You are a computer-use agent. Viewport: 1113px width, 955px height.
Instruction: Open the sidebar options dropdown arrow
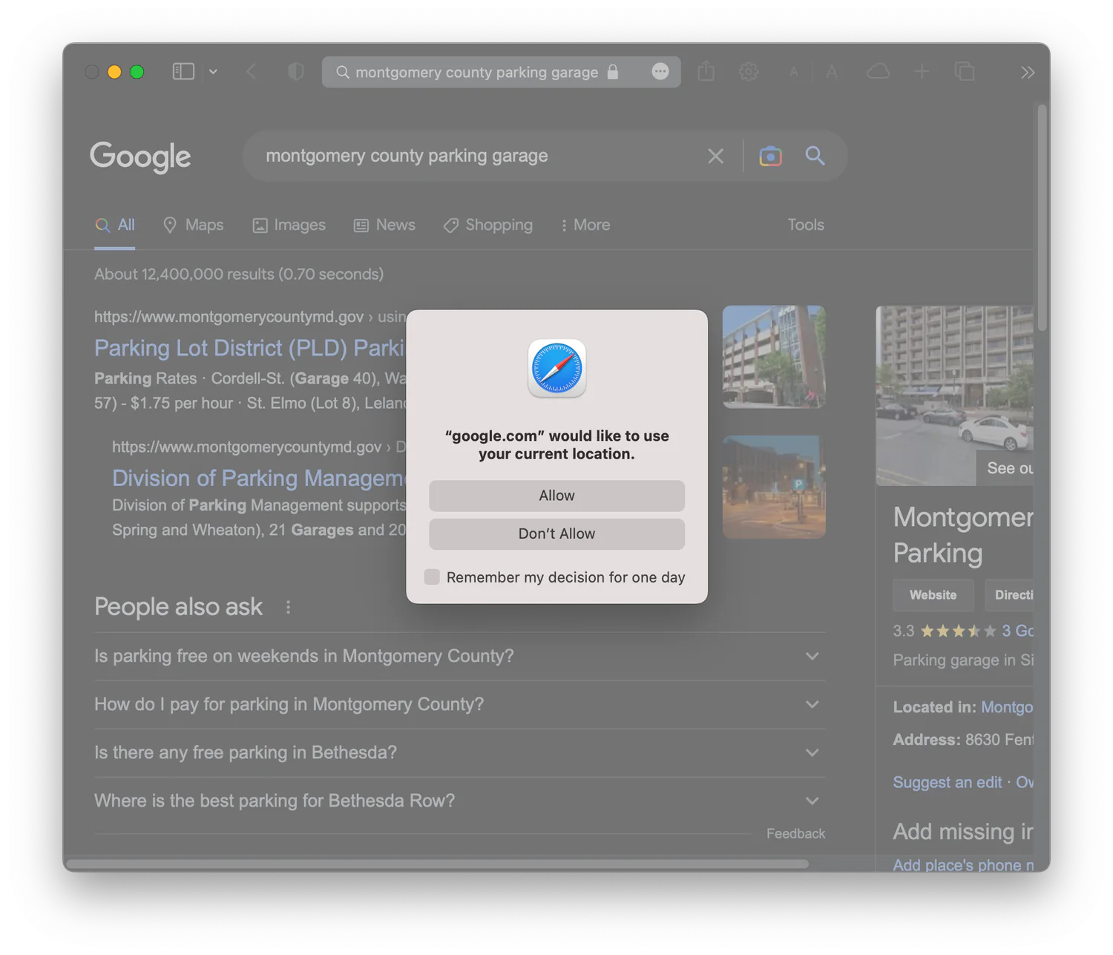coord(213,72)
